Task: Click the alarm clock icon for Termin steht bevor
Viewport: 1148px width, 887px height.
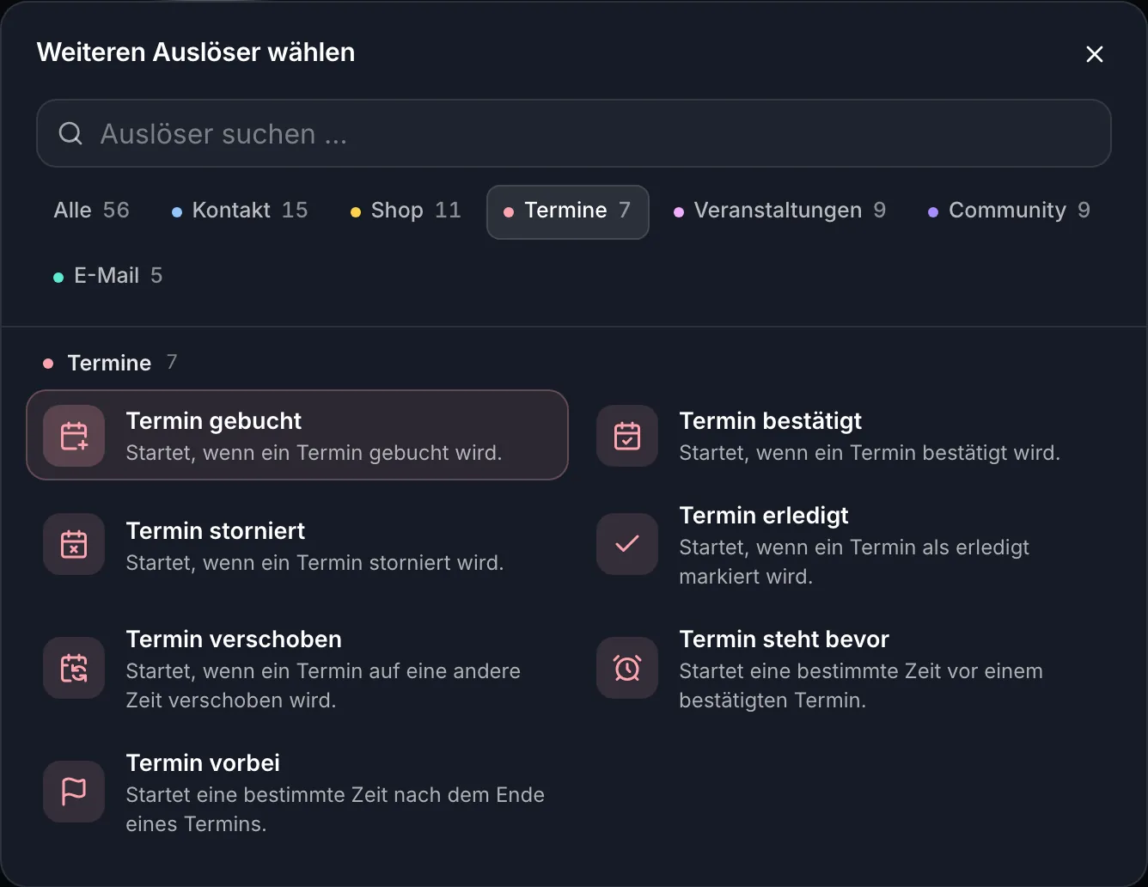Action: point(627,668)
